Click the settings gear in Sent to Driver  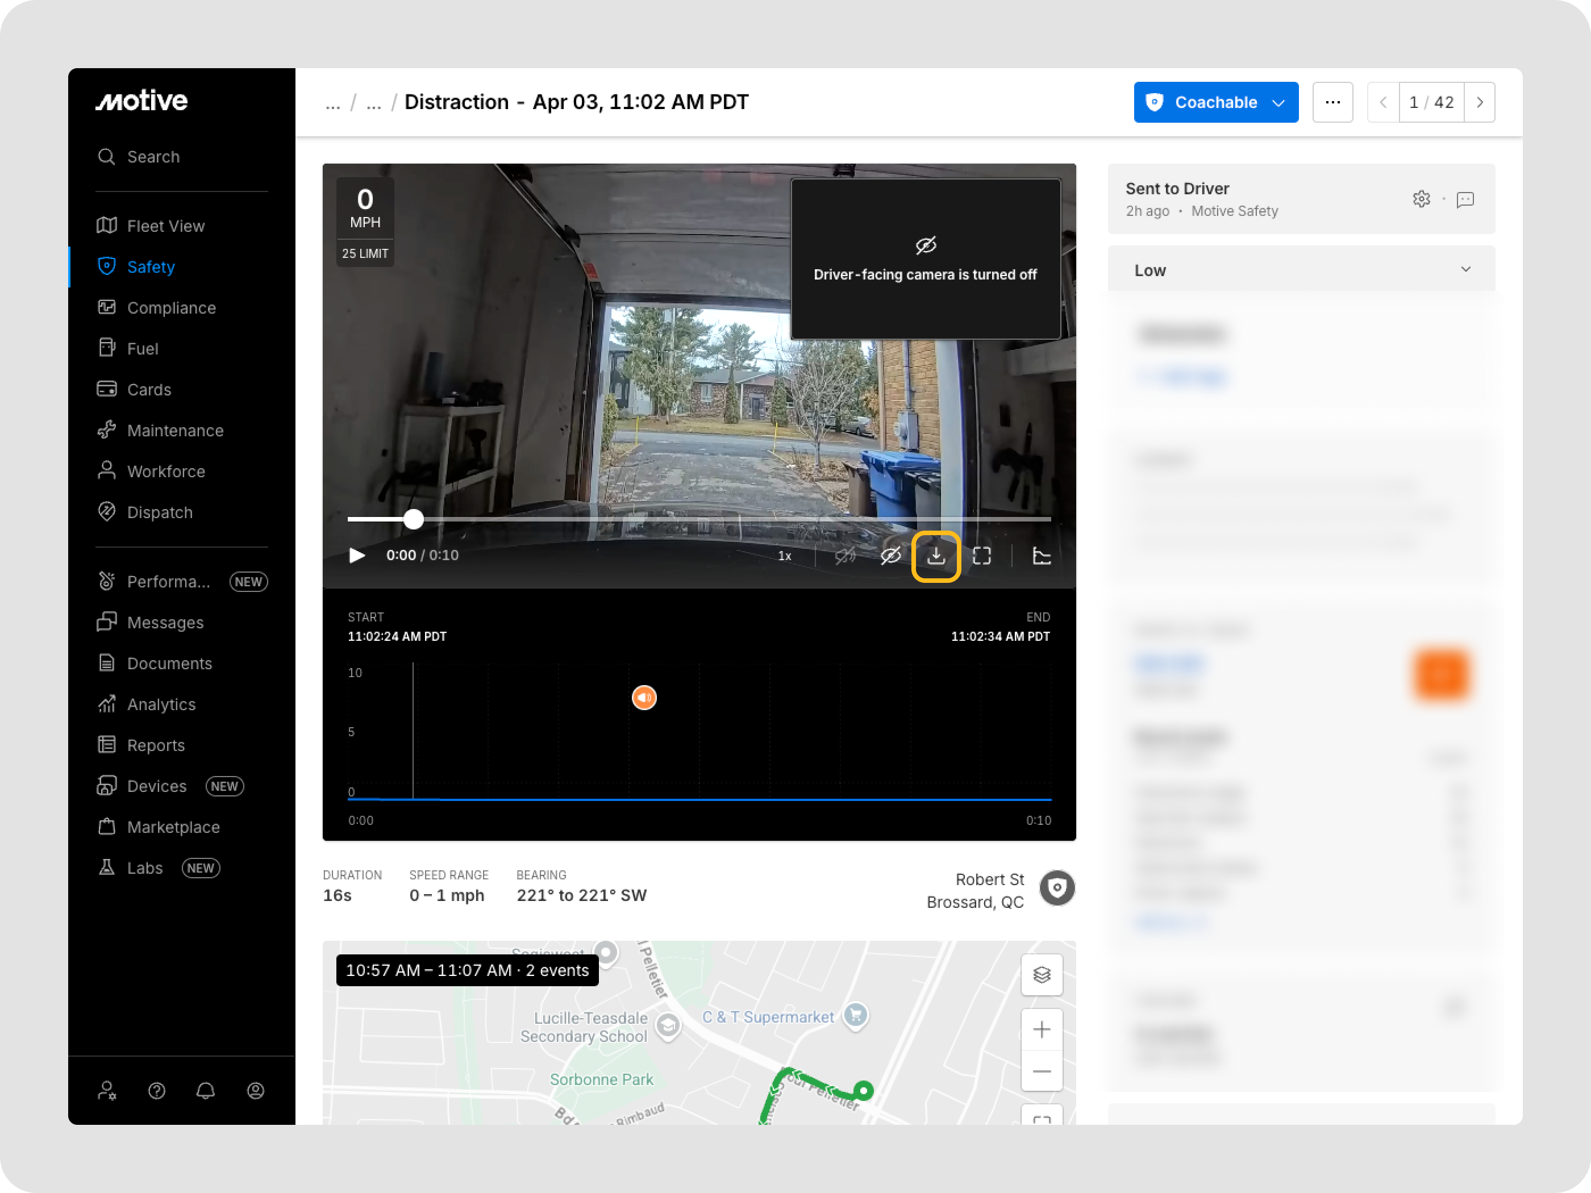pos(1421,199)
